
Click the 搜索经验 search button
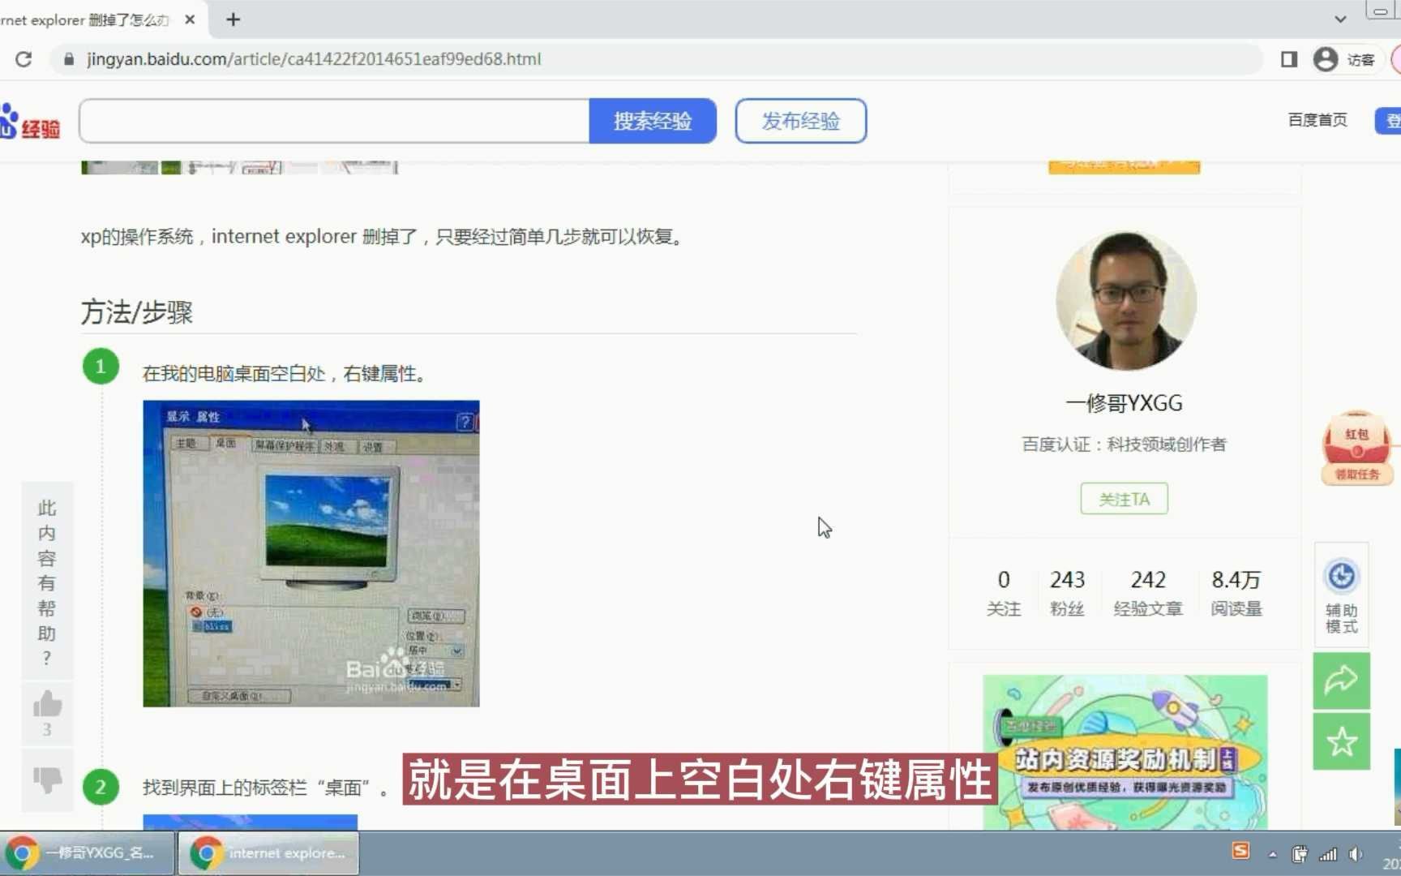(x=653, y=120)
